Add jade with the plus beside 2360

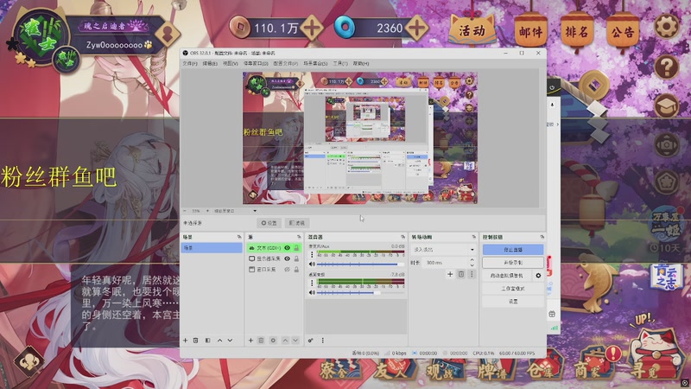point(416,29)
